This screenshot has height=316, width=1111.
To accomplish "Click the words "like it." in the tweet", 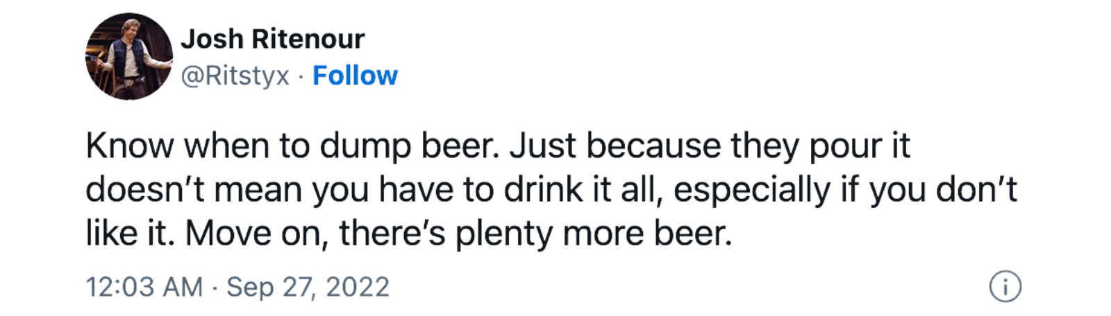I will coord(131,234).
